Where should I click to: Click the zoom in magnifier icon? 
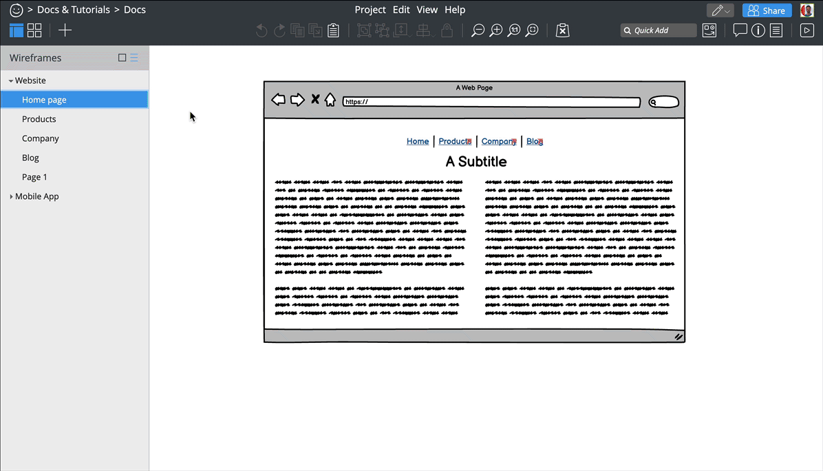tap(495, 30)
